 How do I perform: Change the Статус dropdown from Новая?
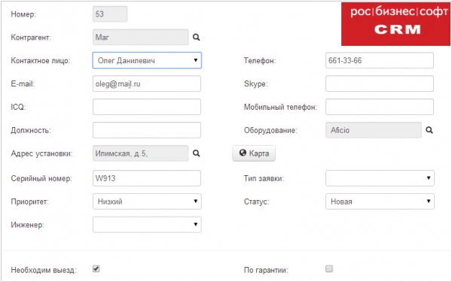point(380,202)
